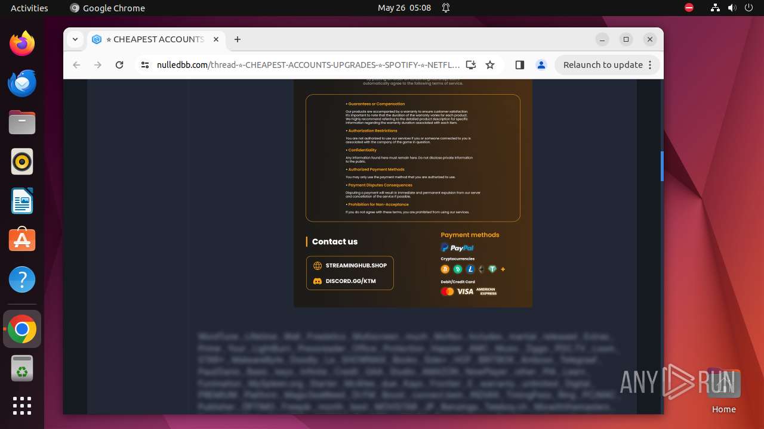Install app icon in address bar
This screenshot has width=764, height=429.
[x=471, y=65]
